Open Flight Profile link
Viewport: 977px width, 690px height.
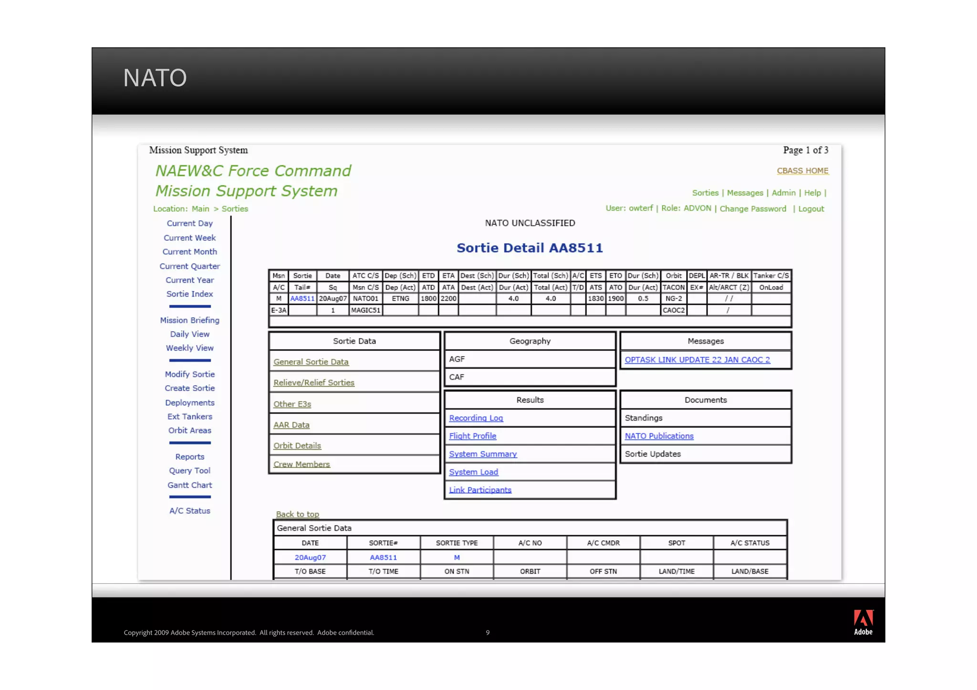473,436
